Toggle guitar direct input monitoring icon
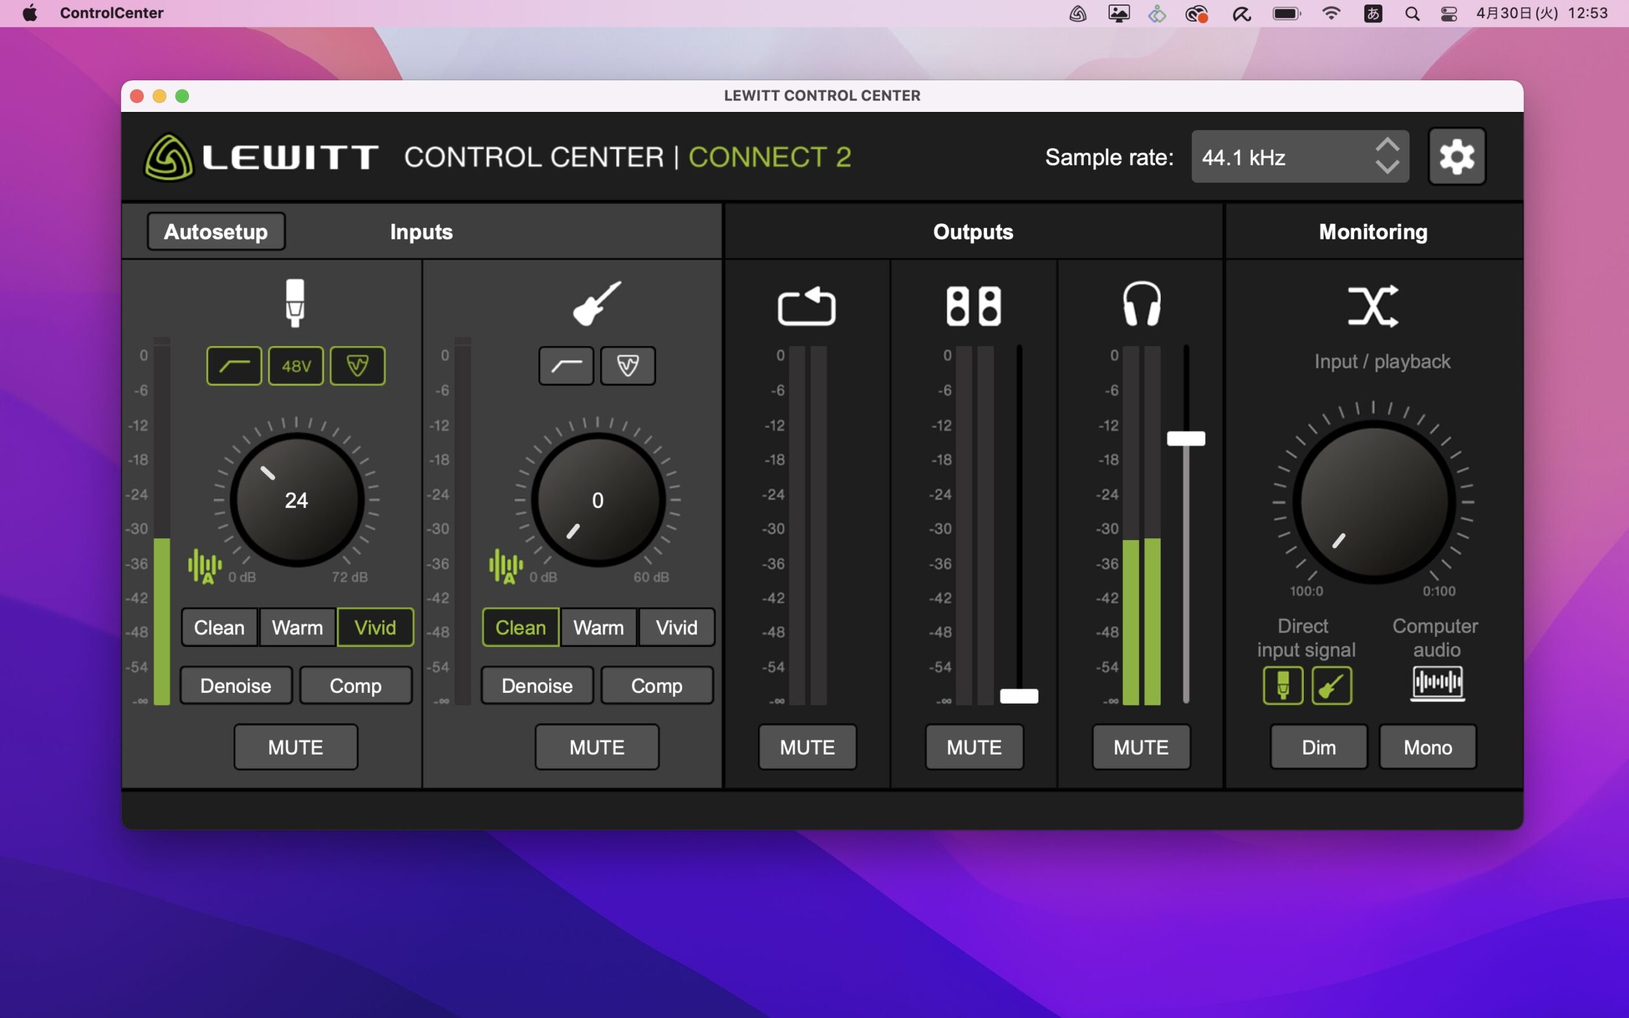This screenshot has height=1018, width=1629. click(x=1331, y=685)
